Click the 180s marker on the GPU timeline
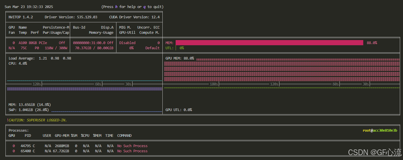This screenshot has height=160, width=403. click(214, 84)
